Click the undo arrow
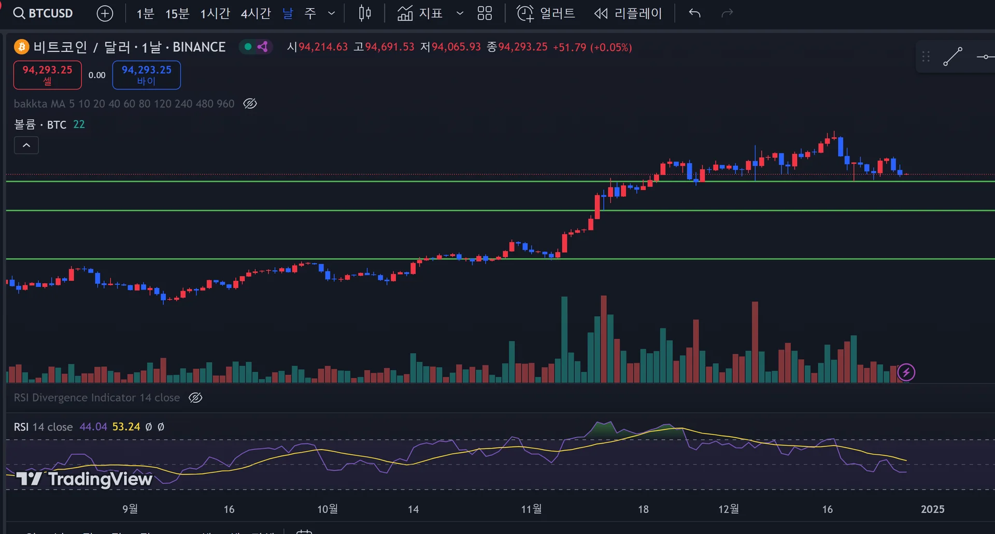 pyautogui.click(x=695, y=13)
